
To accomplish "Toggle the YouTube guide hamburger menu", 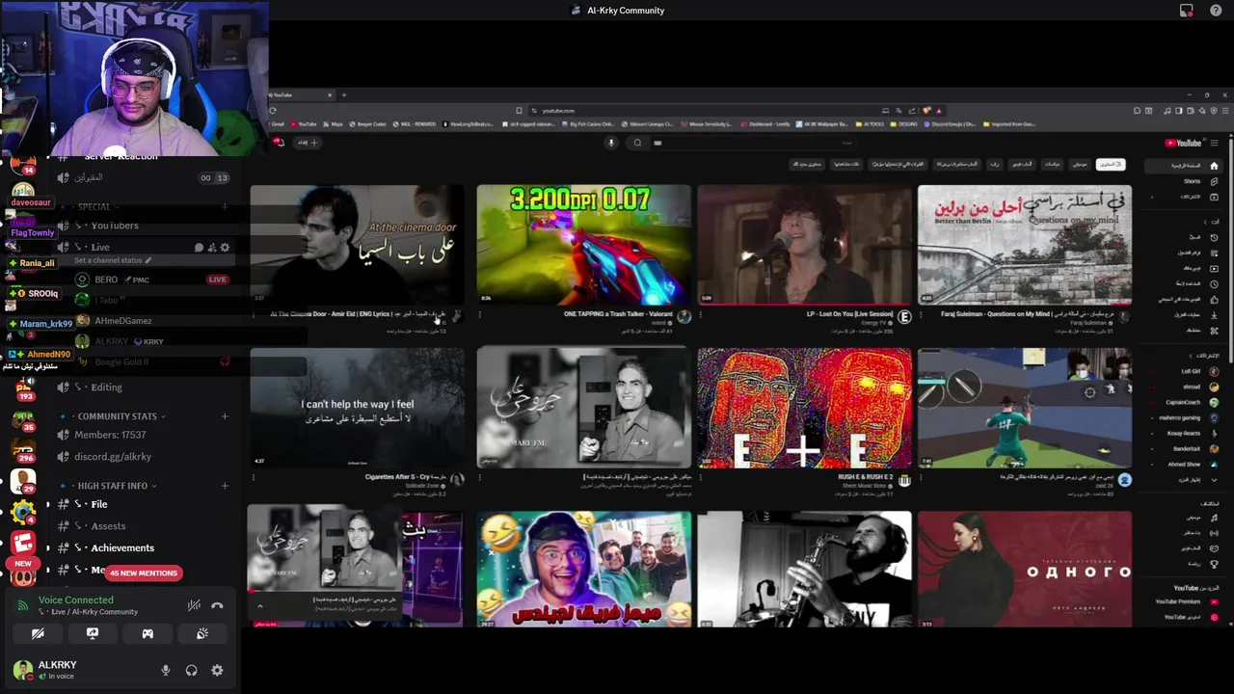I will 1215,143.
